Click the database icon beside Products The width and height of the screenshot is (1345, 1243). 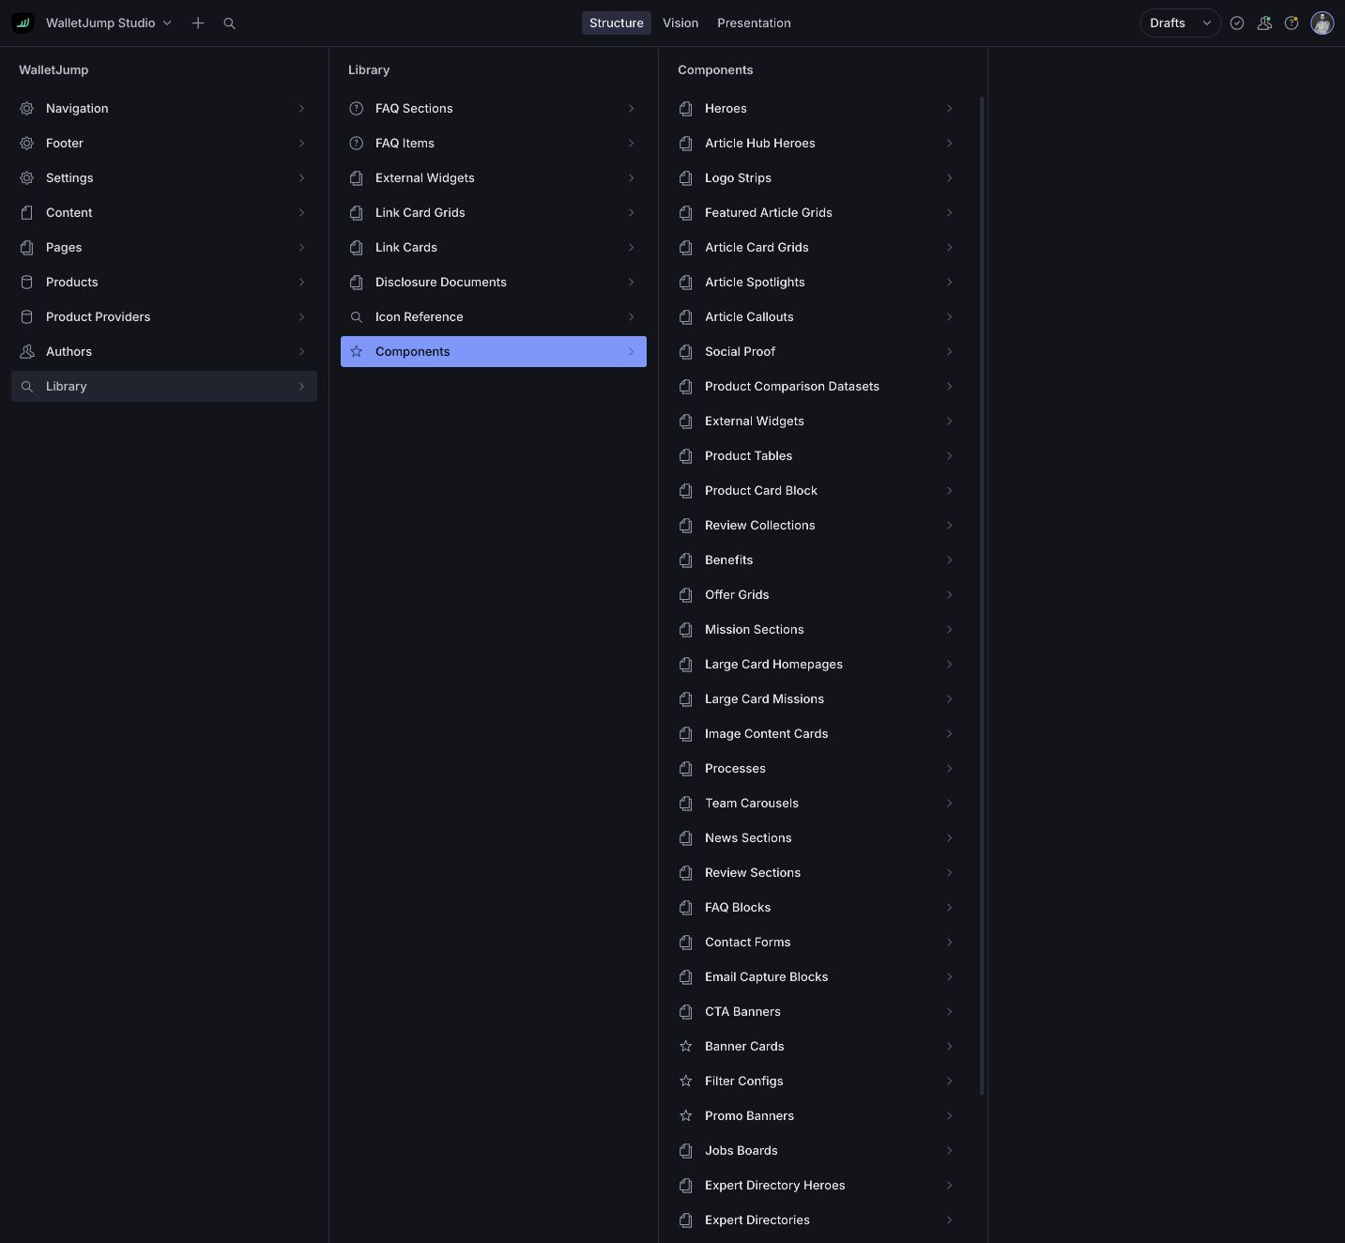(x=27, y=282)
